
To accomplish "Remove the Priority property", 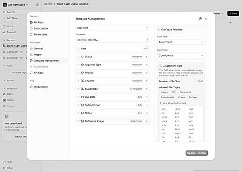I will pyautogui.click(x=146, y=73).
